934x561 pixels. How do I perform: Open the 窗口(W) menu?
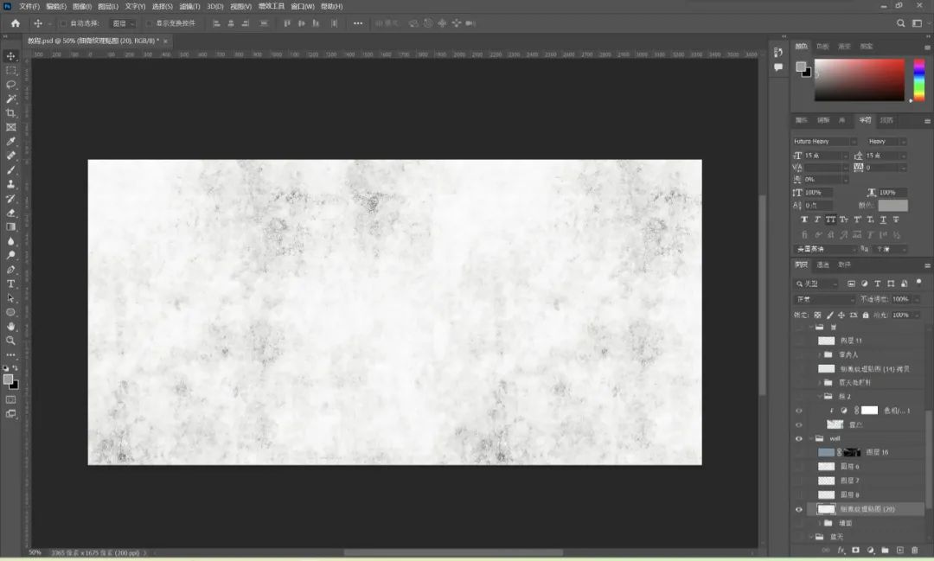click(x=303, y=7)
